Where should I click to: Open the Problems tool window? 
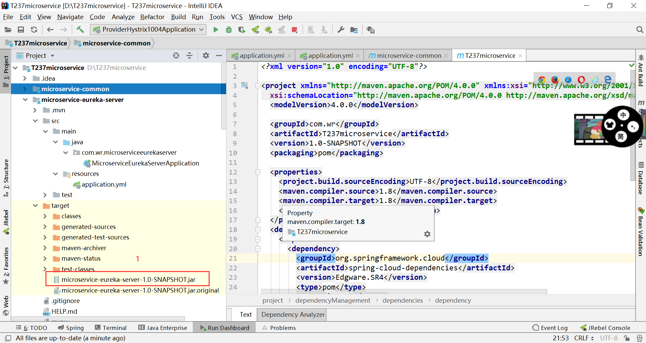coord(279,328)
